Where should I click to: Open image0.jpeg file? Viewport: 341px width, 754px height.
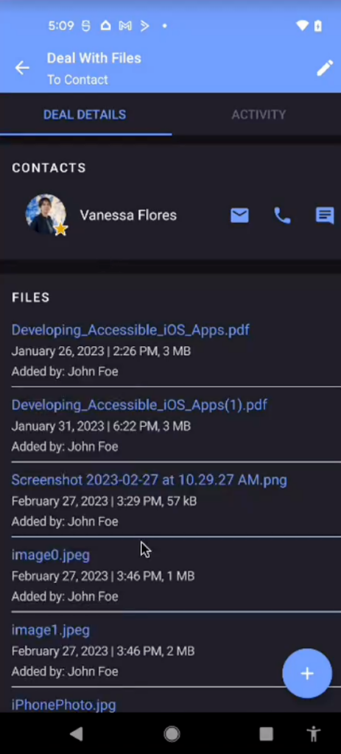click(x=51, y=555)
